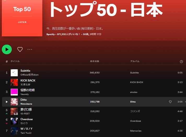Click the Overdose track album thumbnail
Image resolution: width=186 pixels, height=137 pixels.
pos(14,121)
